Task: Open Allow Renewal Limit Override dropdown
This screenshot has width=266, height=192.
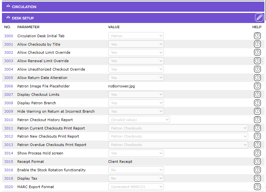Action: point(136,61)
